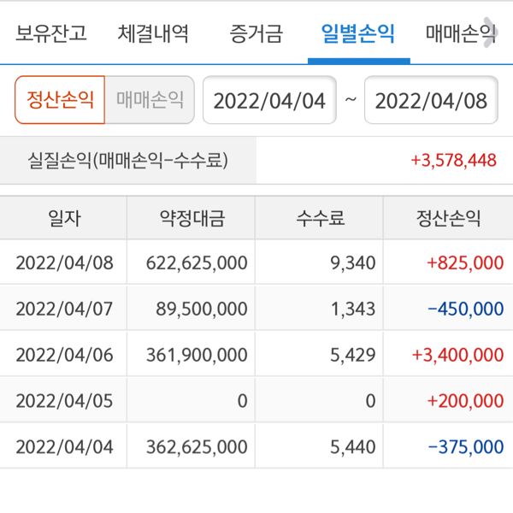The image size is (513, 513).
Task: Select the 2022/04/08 row date
Action: pyautogui.click(x=64, y=262)
